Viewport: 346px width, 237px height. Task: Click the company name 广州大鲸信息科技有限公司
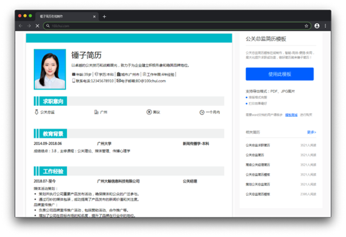tap(119, 181)
